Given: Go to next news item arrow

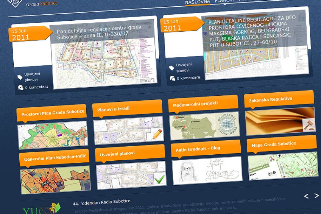Looking at the screenshot, I should 316,195.
